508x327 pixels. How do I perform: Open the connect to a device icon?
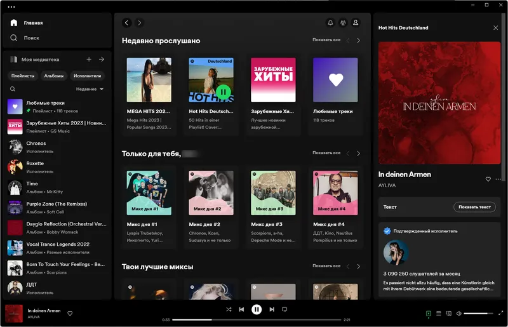(x=448, y=314)
